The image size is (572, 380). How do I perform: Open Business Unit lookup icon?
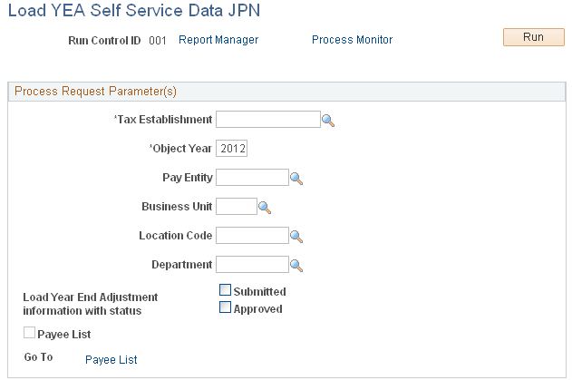pos(265,208)
